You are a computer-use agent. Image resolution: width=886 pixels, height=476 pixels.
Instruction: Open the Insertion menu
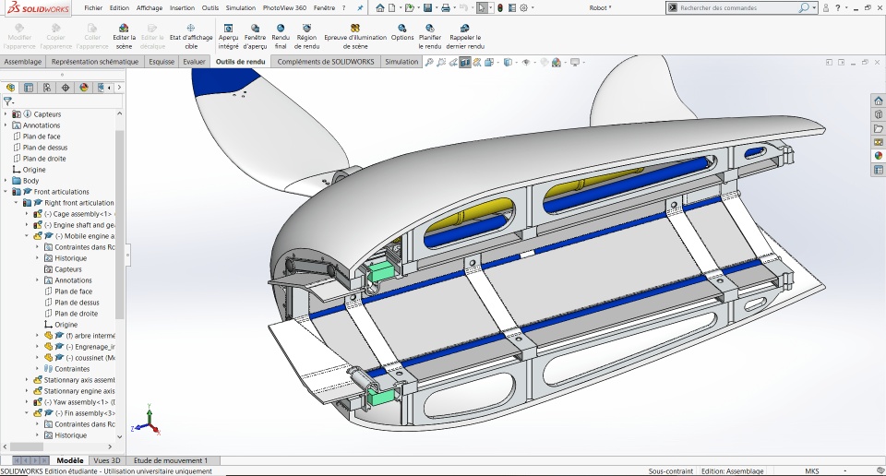coord(182,7)
